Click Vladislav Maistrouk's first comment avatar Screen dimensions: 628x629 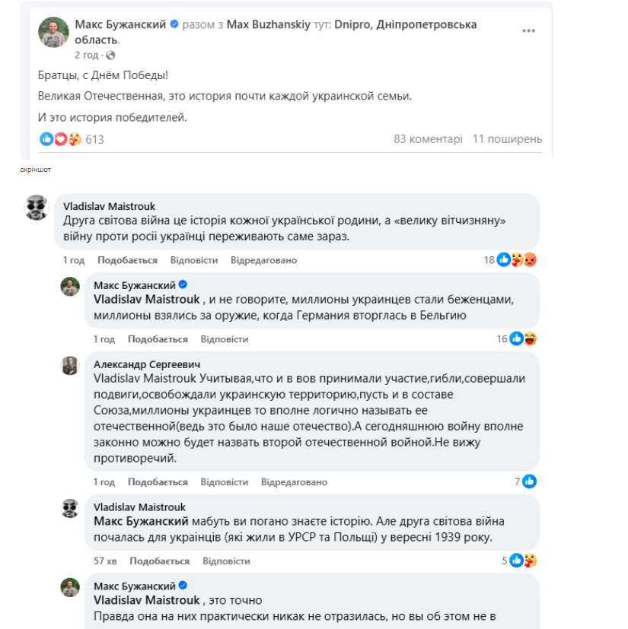click(37, 207)
